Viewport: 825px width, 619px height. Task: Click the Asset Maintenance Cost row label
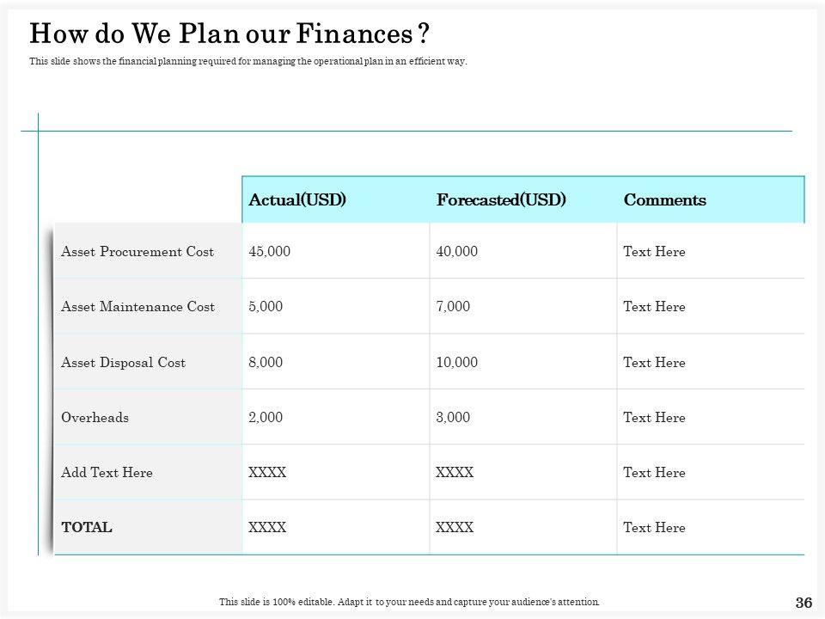[137, 307]
